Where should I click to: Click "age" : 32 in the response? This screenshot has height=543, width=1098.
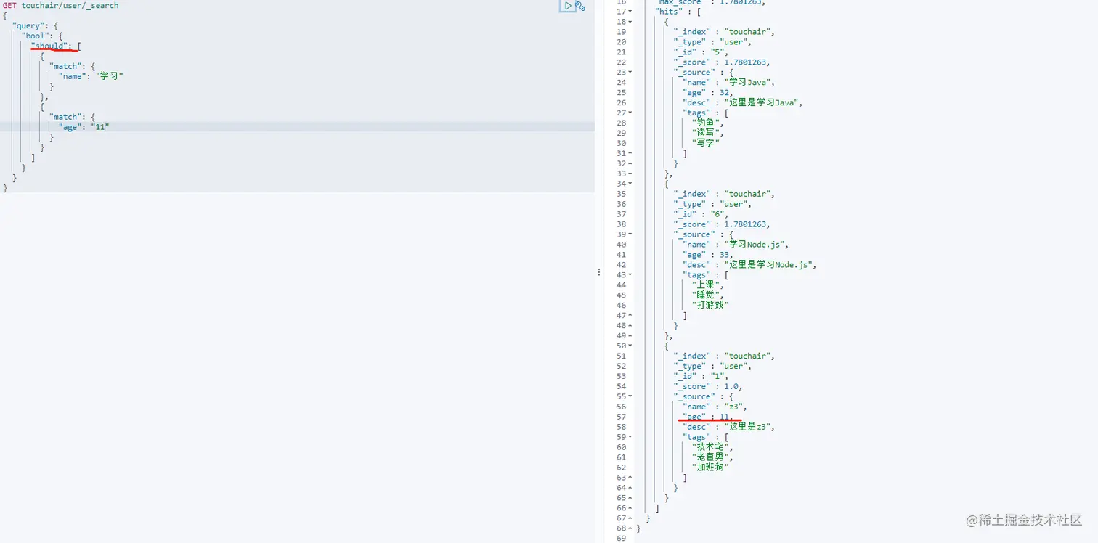708,93
